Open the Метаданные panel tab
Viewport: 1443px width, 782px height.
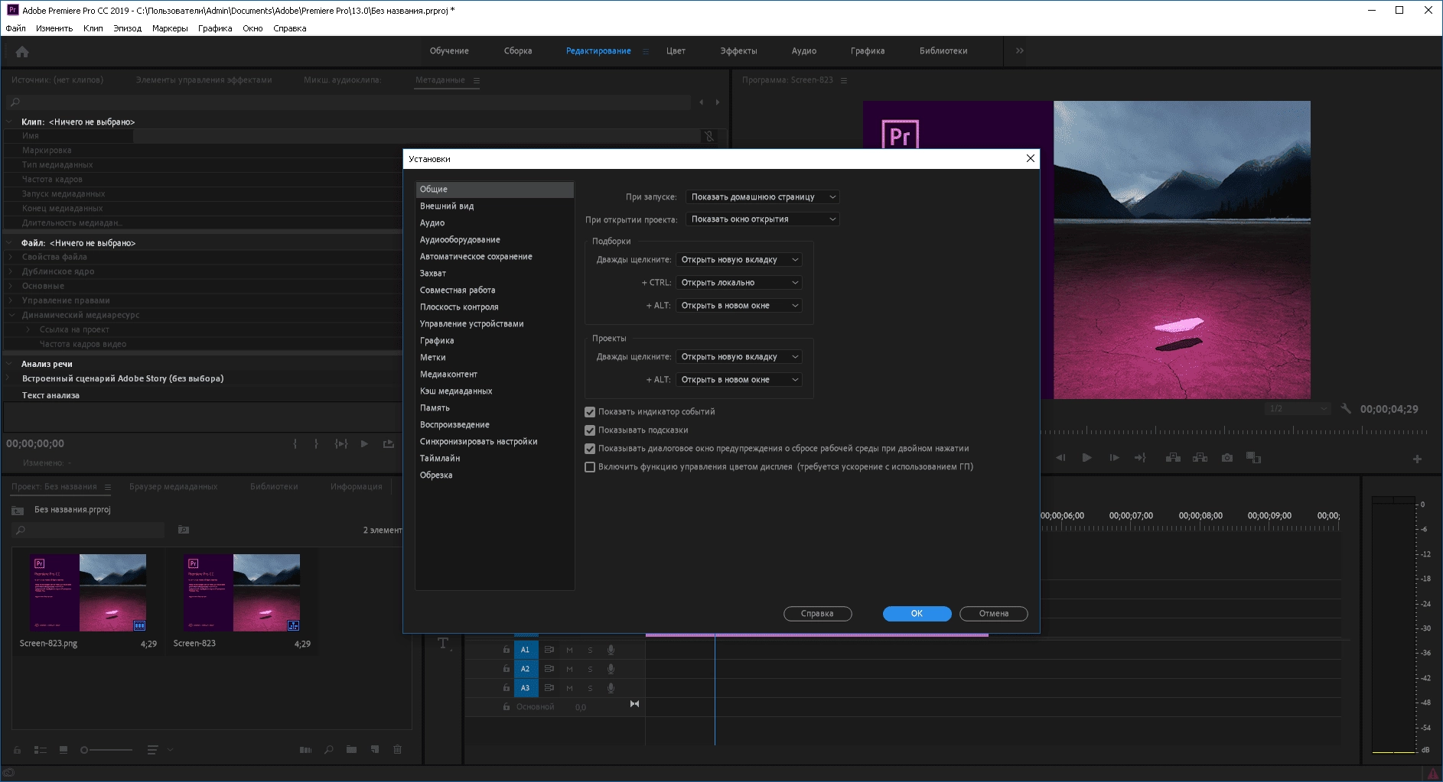(440, 80)
